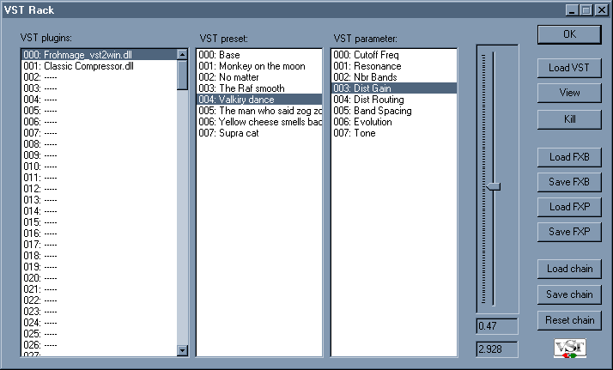
Task: Select parameter 006: Evolution
Action: pyautogui.click(x=394, y=122)
